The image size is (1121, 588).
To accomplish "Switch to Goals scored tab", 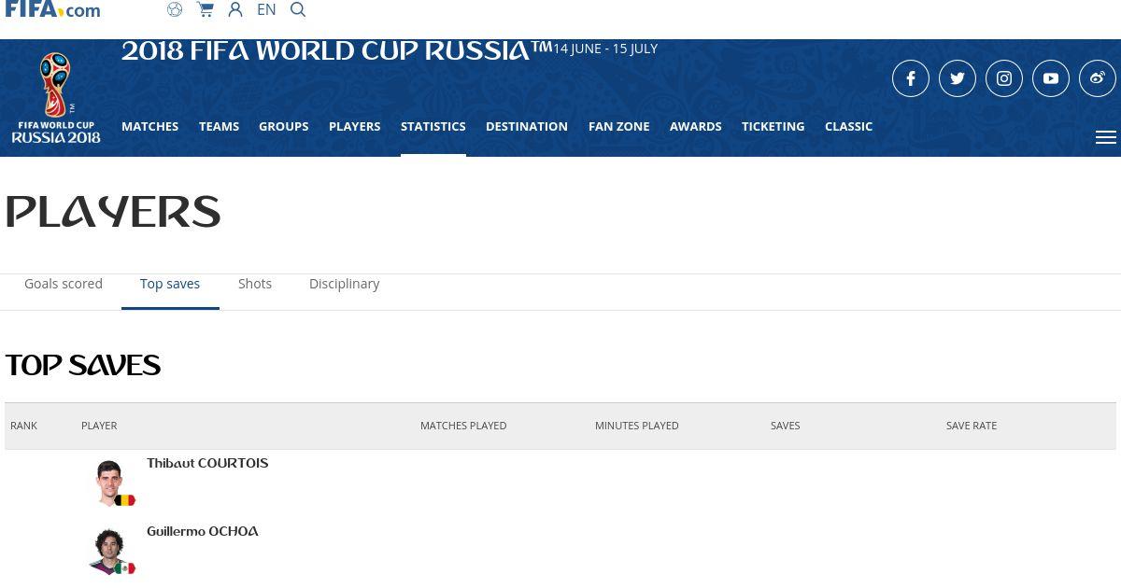I will pos(64,284).
